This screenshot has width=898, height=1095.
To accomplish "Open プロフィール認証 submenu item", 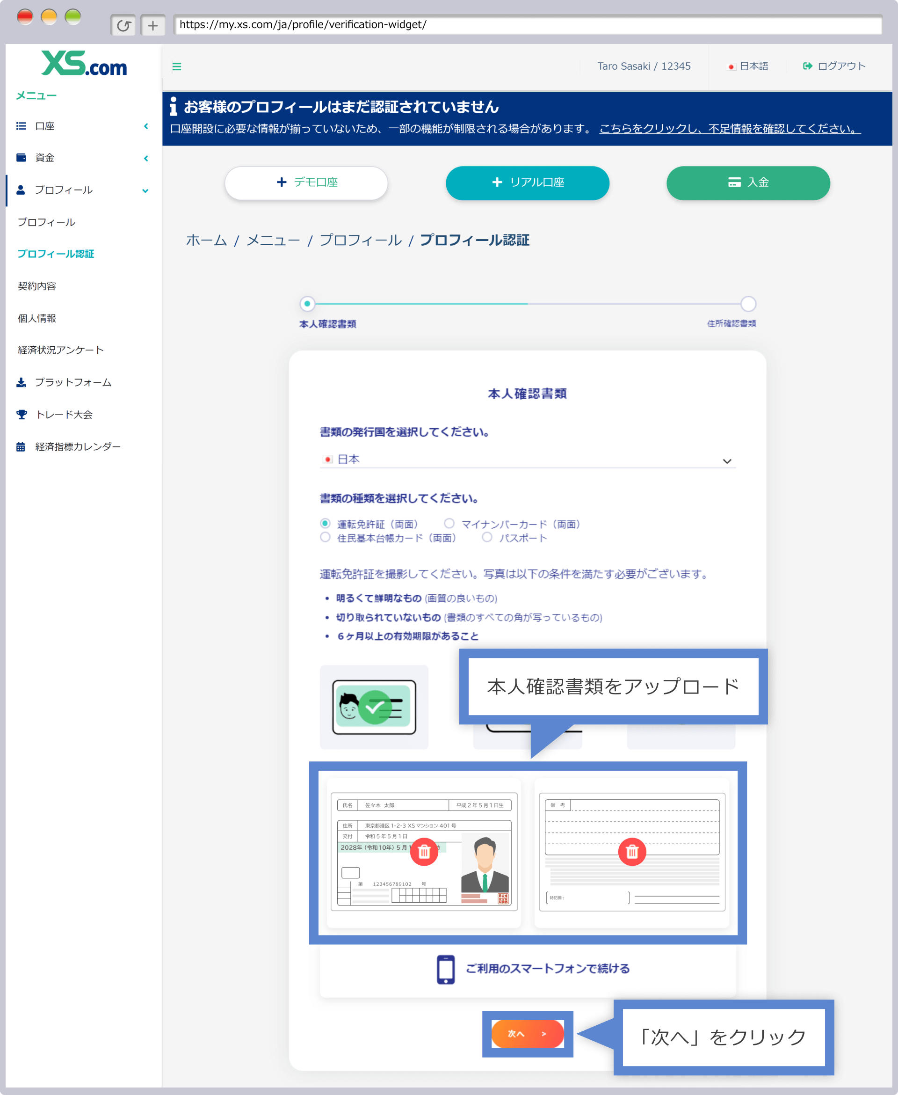I will (x=56, y=254).
